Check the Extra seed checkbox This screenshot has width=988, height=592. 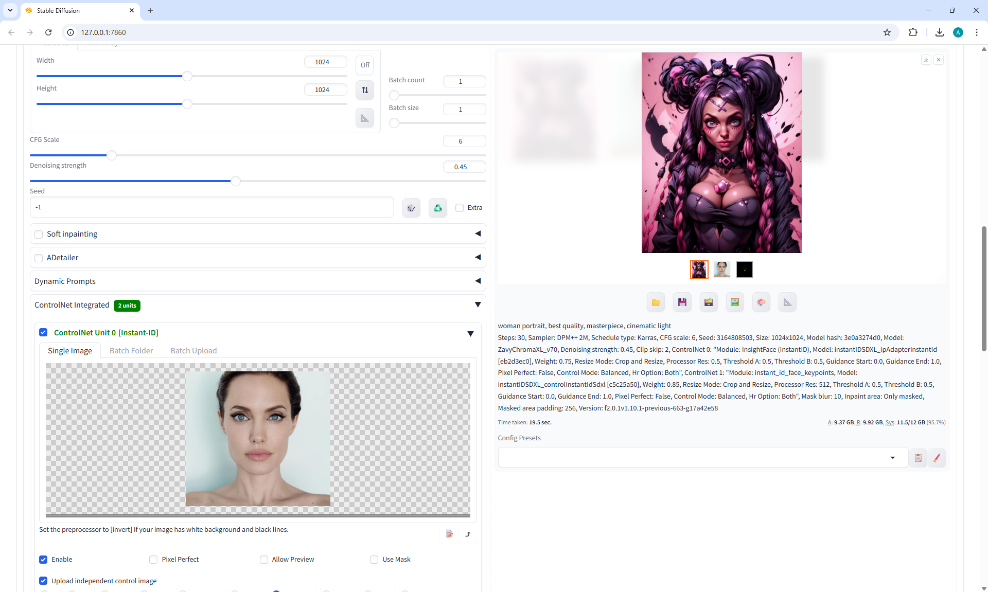[x=460, y=208]
